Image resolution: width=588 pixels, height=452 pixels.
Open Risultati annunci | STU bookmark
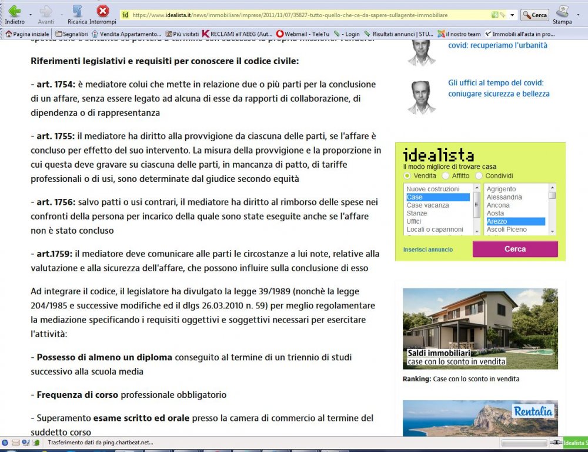(x=399, y=34)
